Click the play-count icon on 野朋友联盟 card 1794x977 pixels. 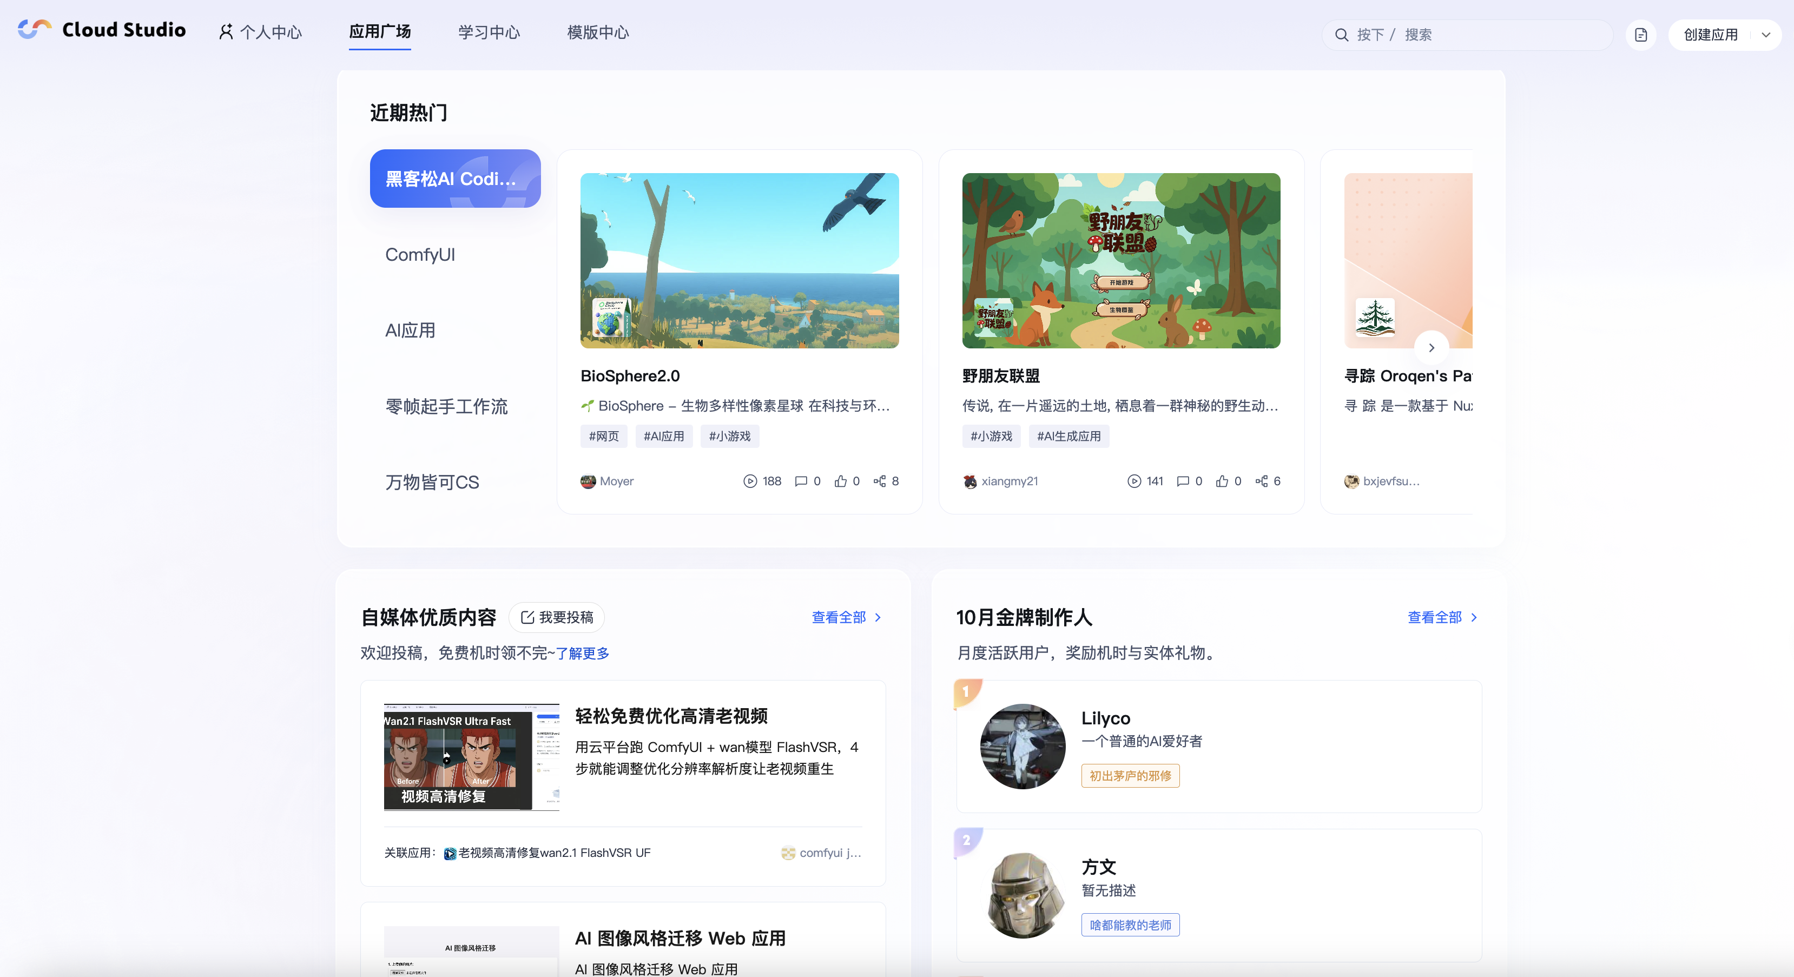pyautogui.click(x=1134, y=480)
